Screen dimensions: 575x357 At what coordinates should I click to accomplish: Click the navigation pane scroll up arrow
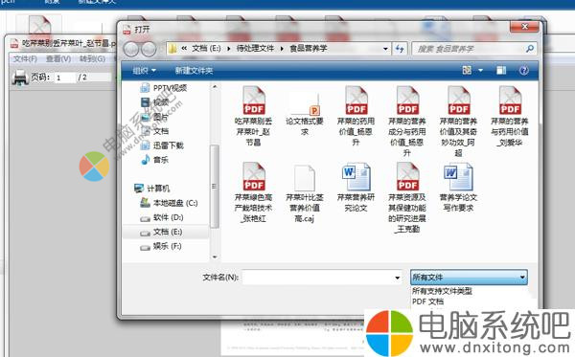[215, 87]
